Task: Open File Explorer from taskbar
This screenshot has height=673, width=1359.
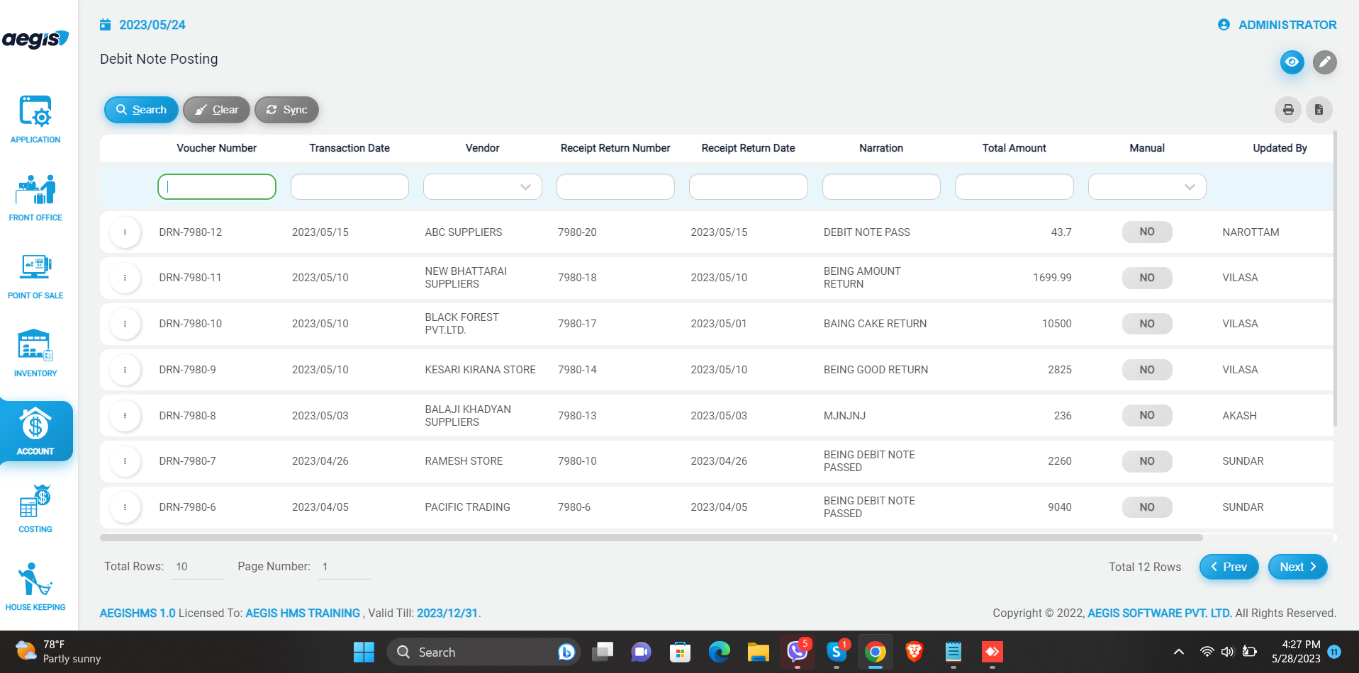Action: (759, 652)
